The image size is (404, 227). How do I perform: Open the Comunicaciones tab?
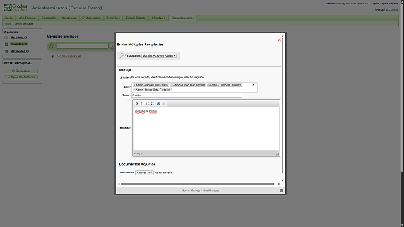(x=182, y=18)
